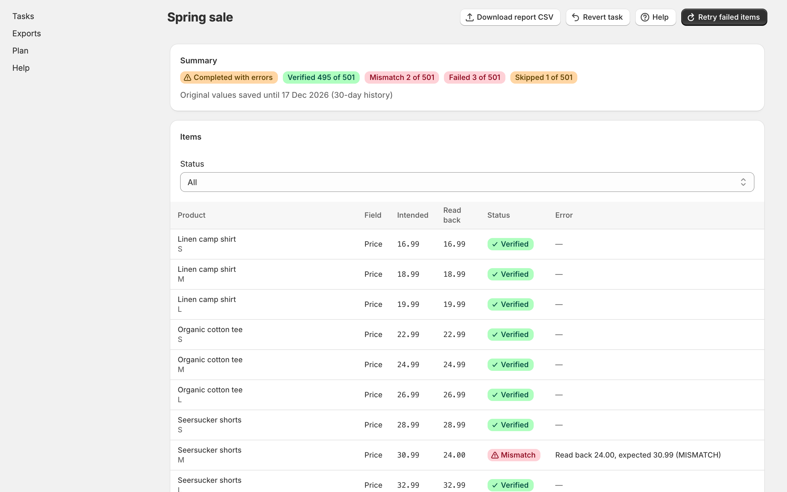Click the Read back column header
787x492 pixels.
pyautogui.click(x=452, y=215)
